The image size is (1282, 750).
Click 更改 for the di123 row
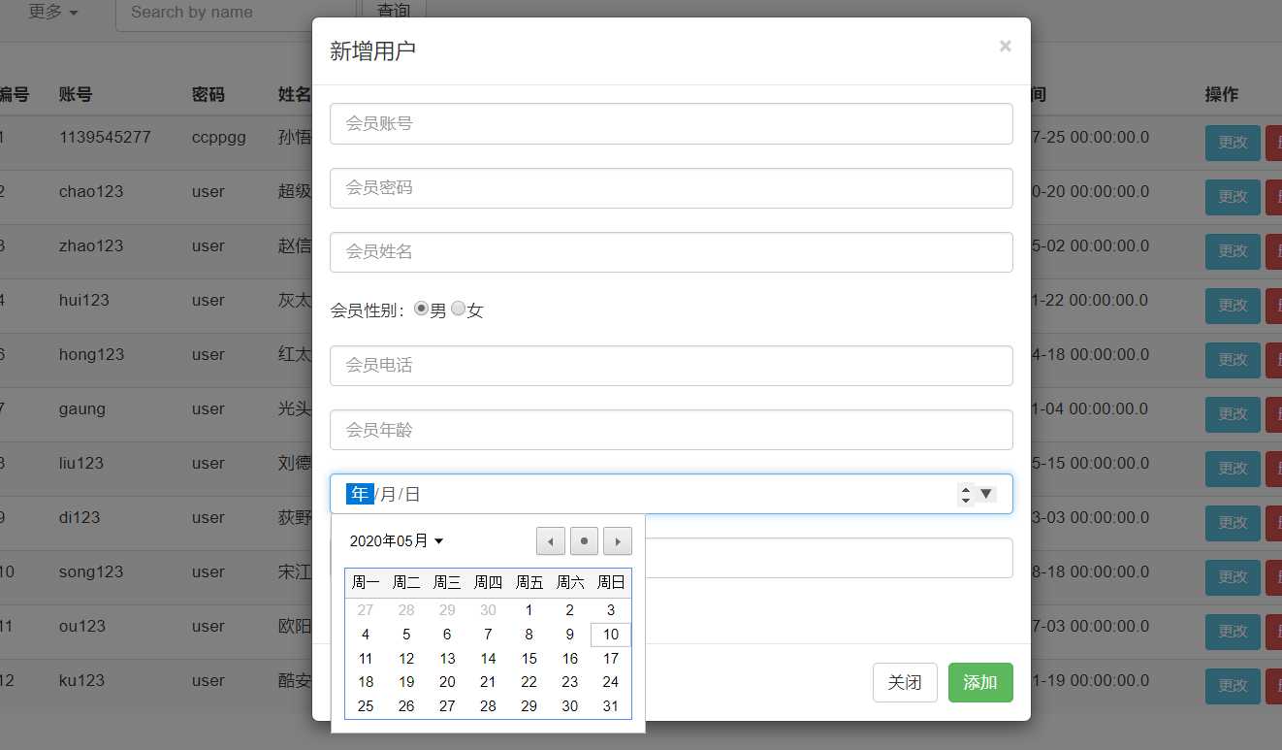[x=1233, y=523]
